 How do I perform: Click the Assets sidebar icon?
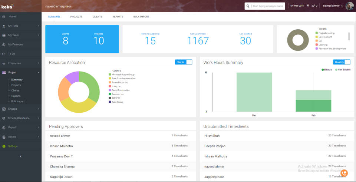pos(4,137)
